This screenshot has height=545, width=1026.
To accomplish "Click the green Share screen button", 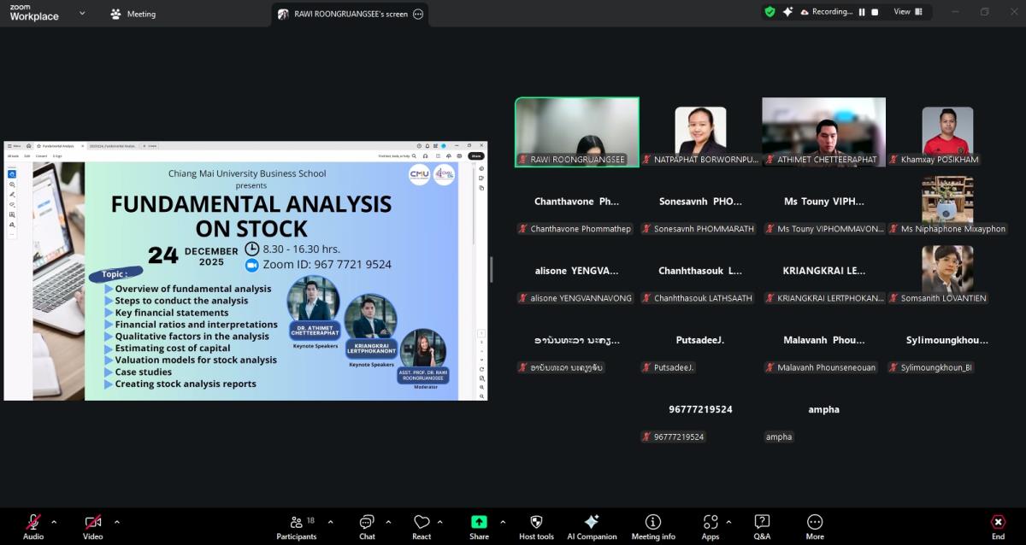I will [x=479, y=525].
